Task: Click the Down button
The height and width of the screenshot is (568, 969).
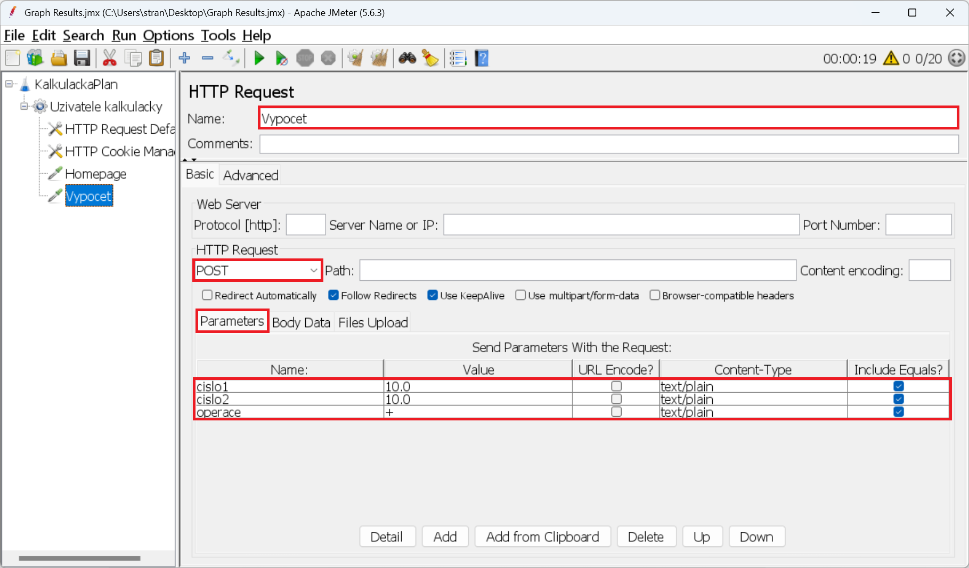Action: pos(756,537)
